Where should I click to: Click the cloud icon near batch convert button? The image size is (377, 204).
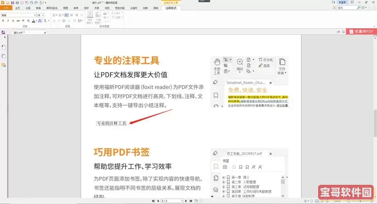point(338,32)
